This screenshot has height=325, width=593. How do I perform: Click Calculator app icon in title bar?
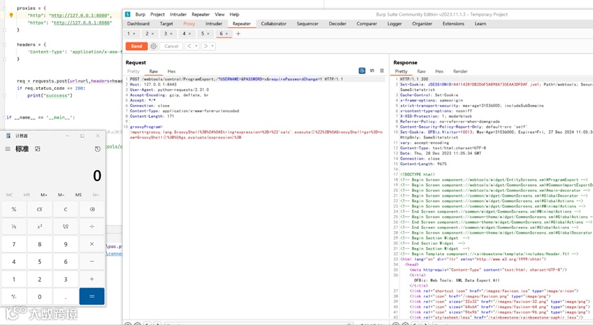[x=8, y=136]
